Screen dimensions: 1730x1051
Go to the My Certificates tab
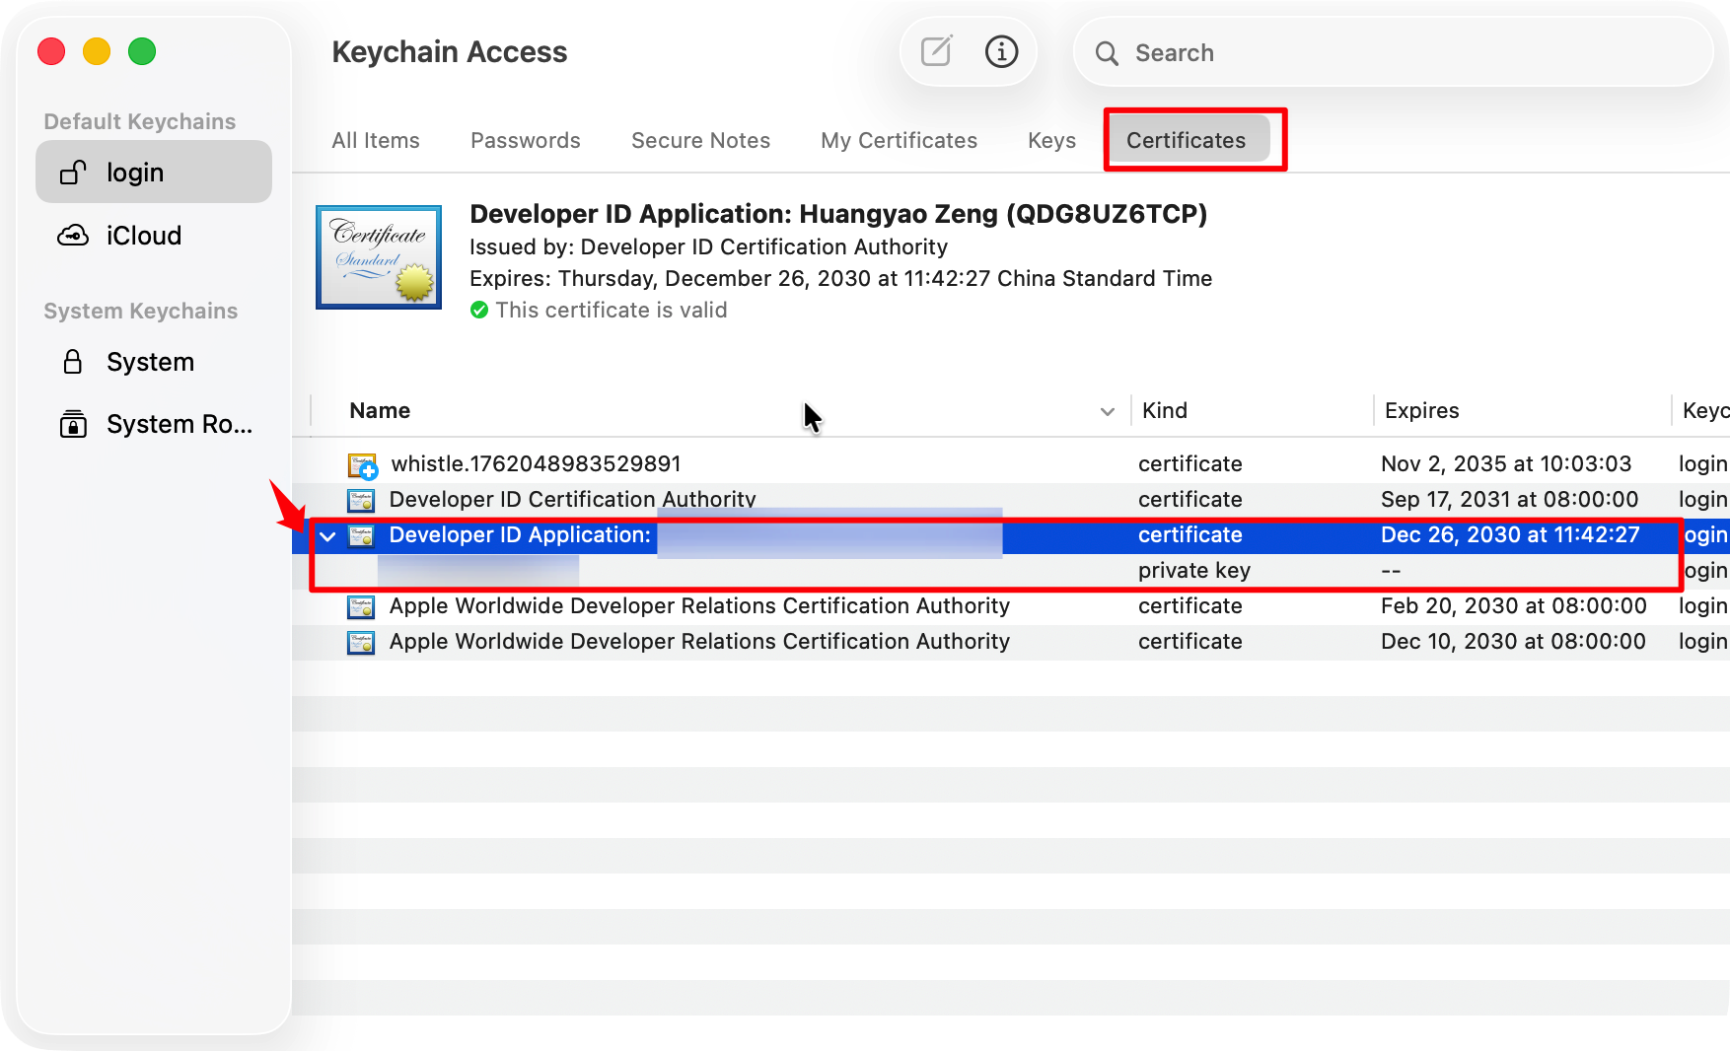pyautogui.click(x=899, y=141)
